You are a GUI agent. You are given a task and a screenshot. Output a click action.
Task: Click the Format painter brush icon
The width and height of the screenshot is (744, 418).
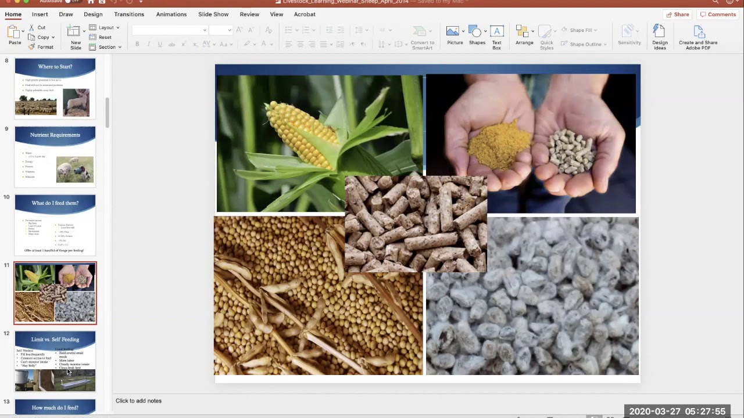click(x=31, y=47)
